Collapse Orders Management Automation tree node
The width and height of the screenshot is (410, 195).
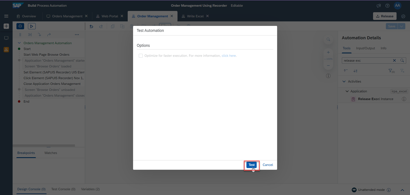pos(19,43)
